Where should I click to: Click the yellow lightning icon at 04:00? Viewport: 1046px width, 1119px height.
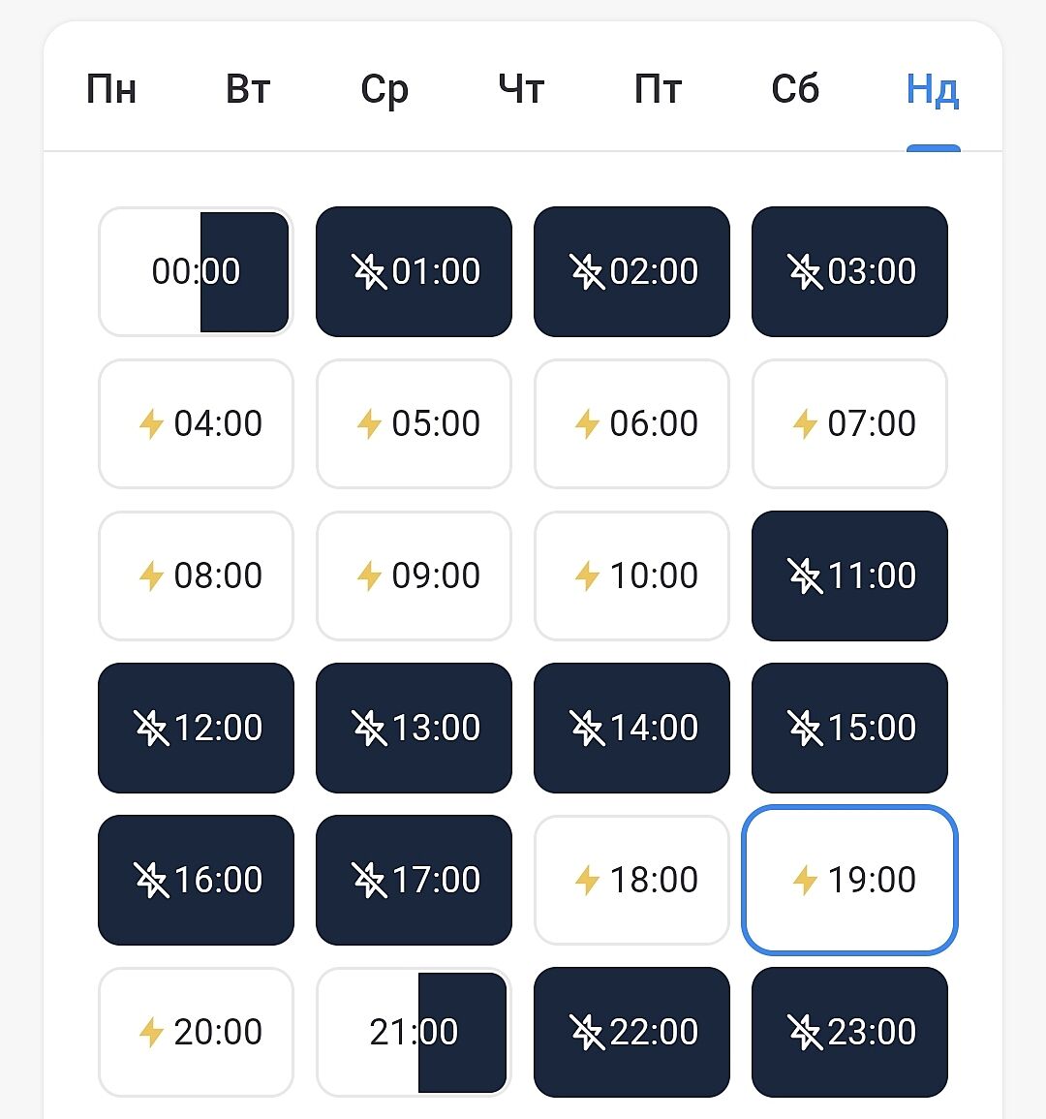click(151, 423)
